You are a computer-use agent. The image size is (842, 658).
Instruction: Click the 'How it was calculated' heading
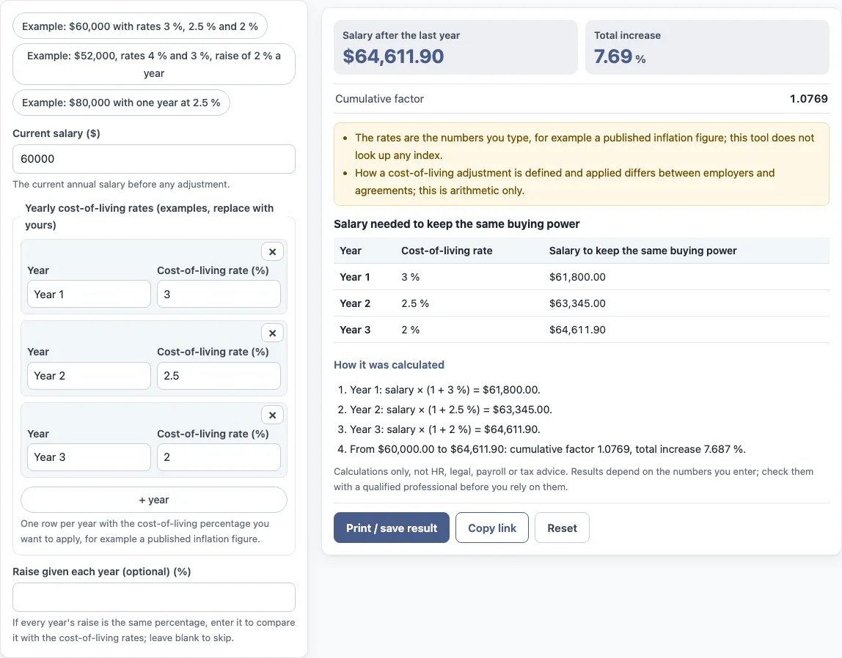389,365
